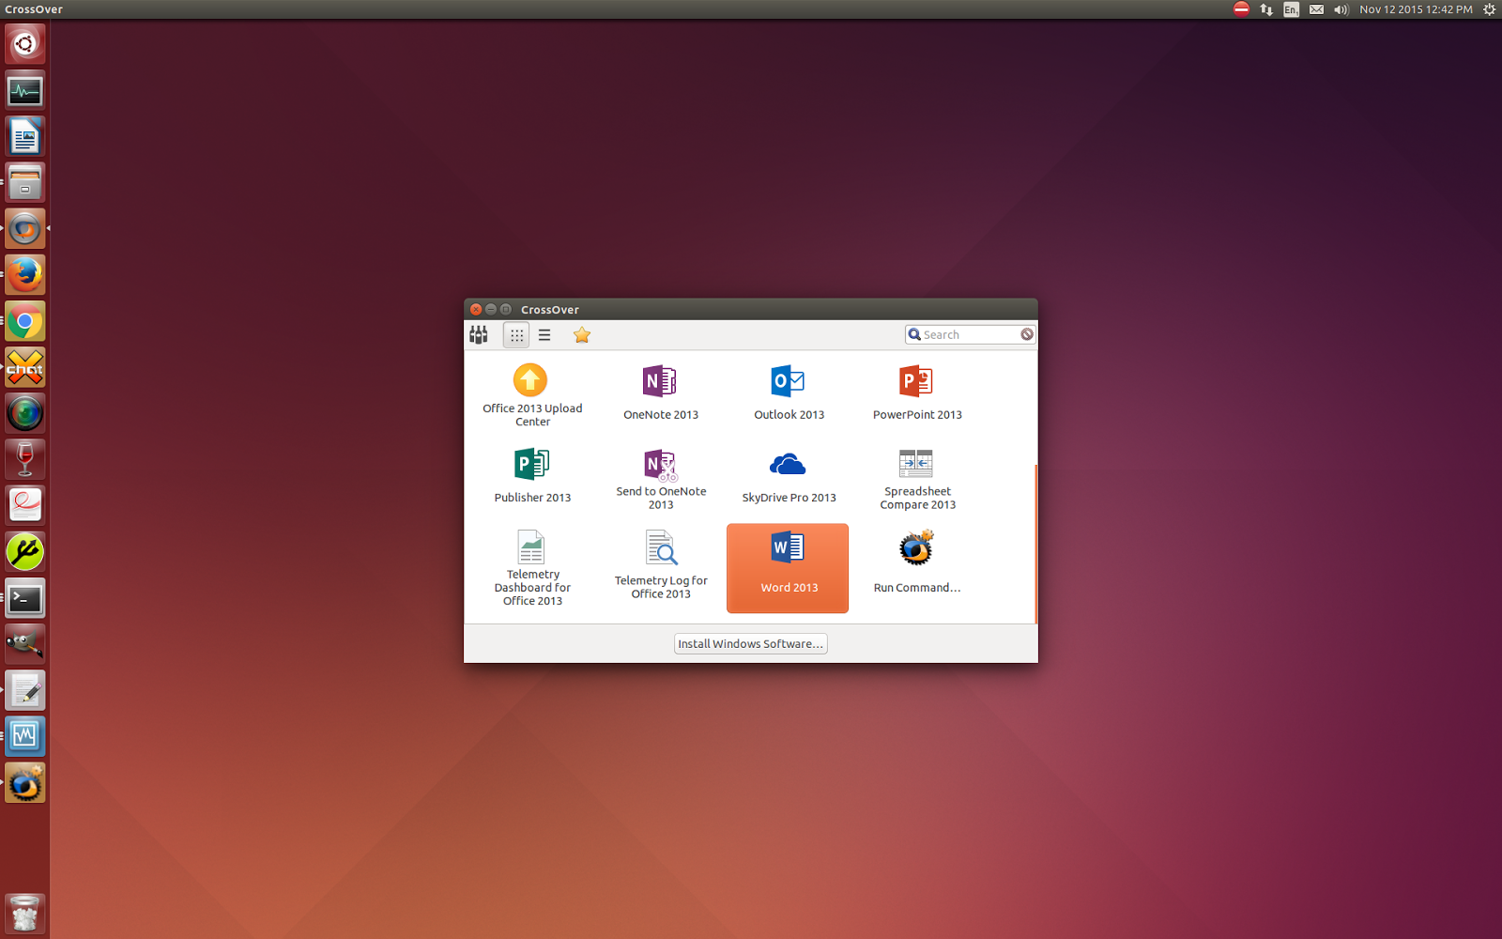Open the green USB icon in the launcher

coord(25,552)
